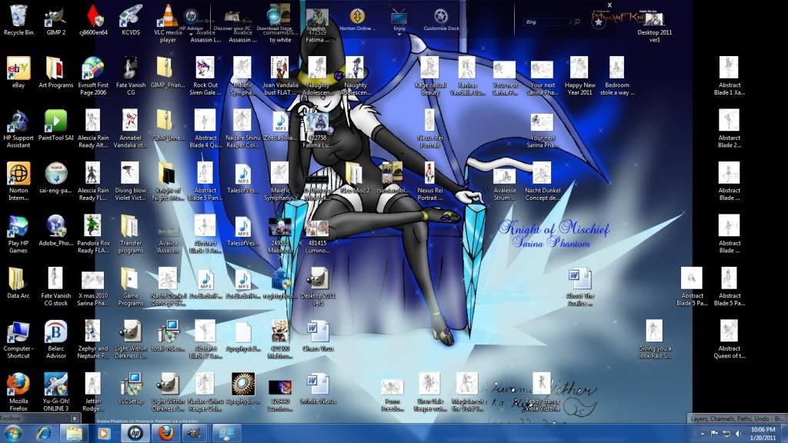Open the PaintTool SAI desktop shortcut
The image size is (788, 443).
(x=55, y=121)
